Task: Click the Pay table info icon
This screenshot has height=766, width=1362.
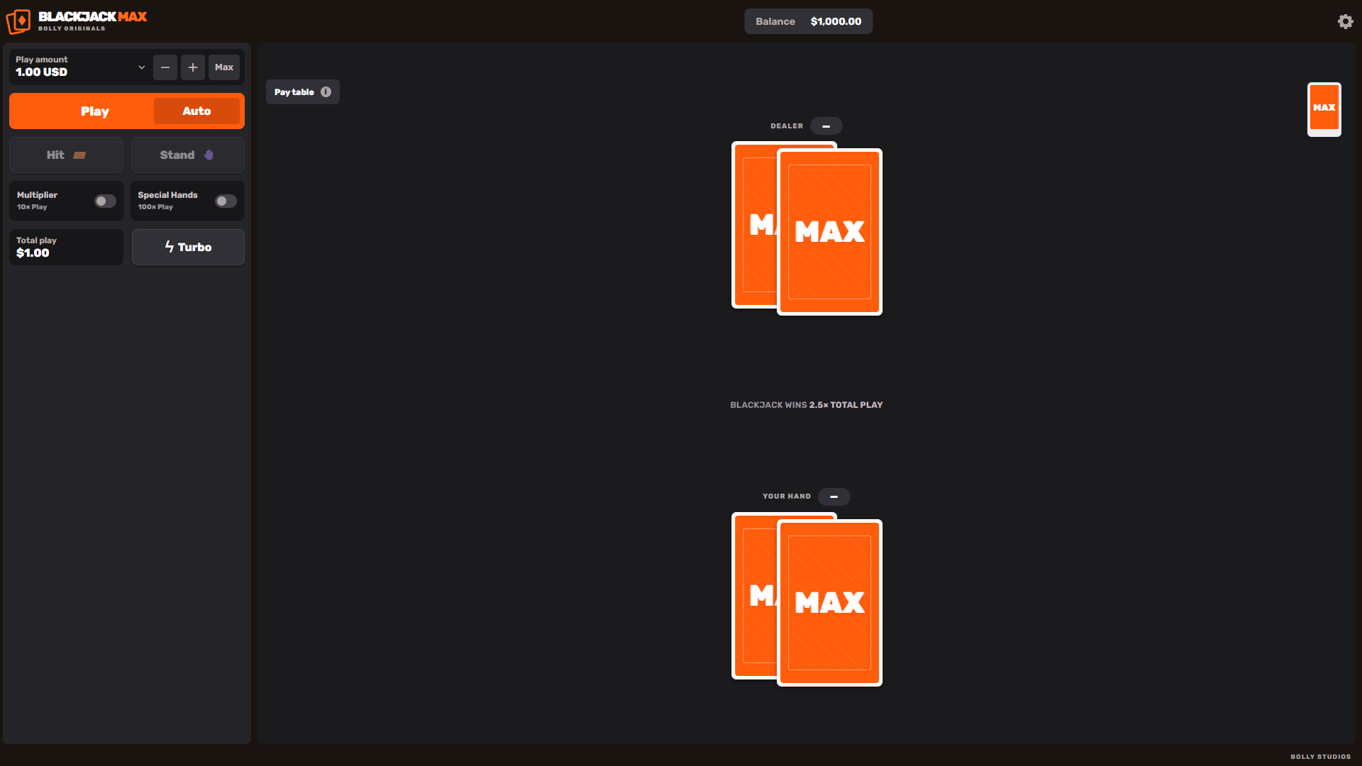Action: click(326, 91)
